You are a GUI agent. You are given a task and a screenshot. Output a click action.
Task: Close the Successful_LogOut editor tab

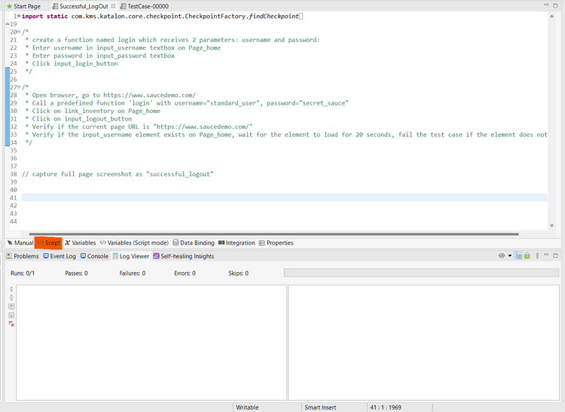coord(114,6)
